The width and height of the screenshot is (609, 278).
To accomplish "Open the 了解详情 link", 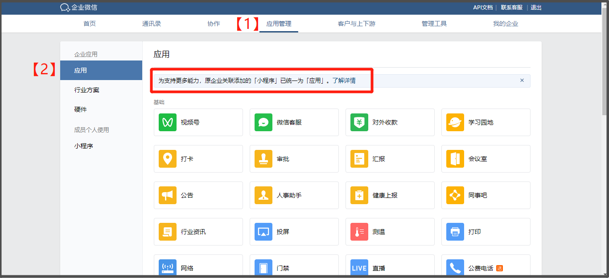I will coord(344,81).
